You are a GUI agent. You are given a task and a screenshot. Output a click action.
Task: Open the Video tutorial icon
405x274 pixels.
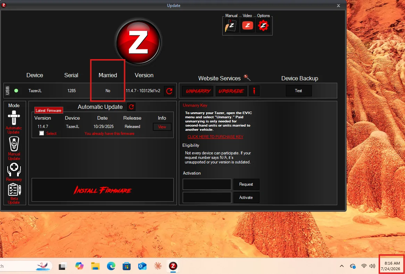[247, 25]
